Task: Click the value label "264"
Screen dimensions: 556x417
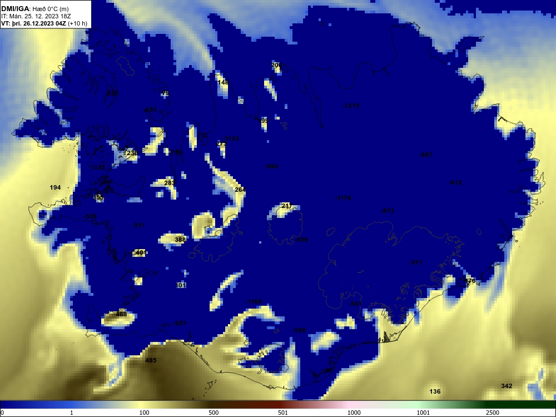Action: (x=240, y=190)
